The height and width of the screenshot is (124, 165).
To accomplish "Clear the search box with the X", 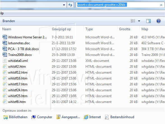I will (x=161, y=5).
